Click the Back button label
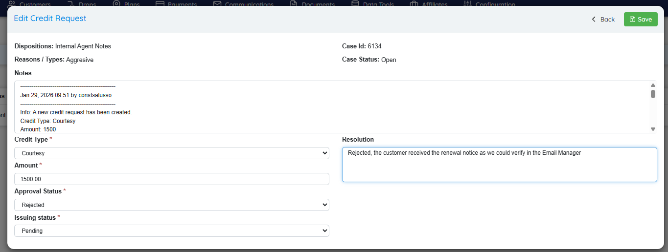This screenshot has height=252, width=668. pos(607,20)
